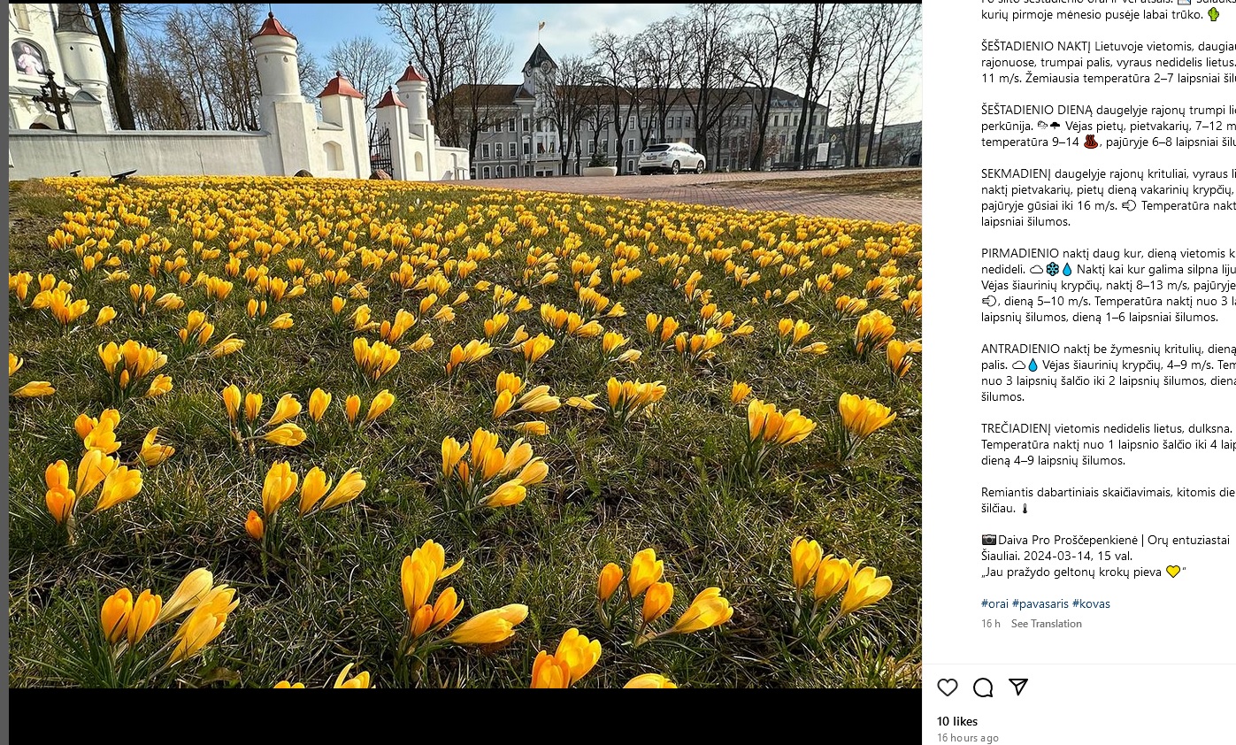The image size is (1236, 745).
Task: Like the post with the heart icon
Action: [x=947, y=687]
